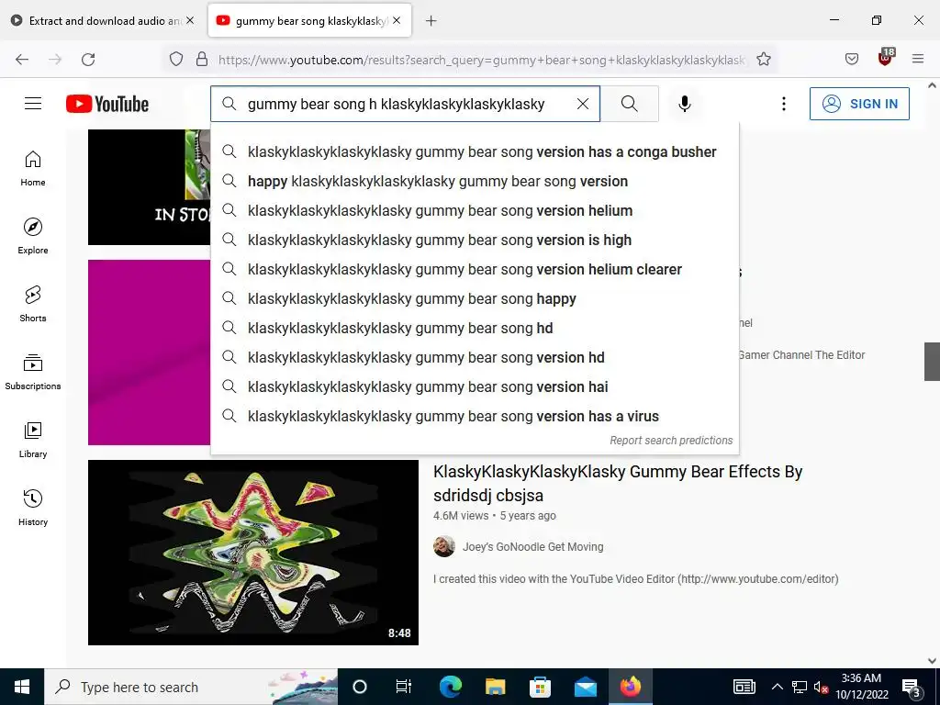This screenshot has width=940, height=705.
Task: Open video title 'KlaskyKlaskyKlaskyKlasky Gummy Bear Effects'
Action: 618,483
